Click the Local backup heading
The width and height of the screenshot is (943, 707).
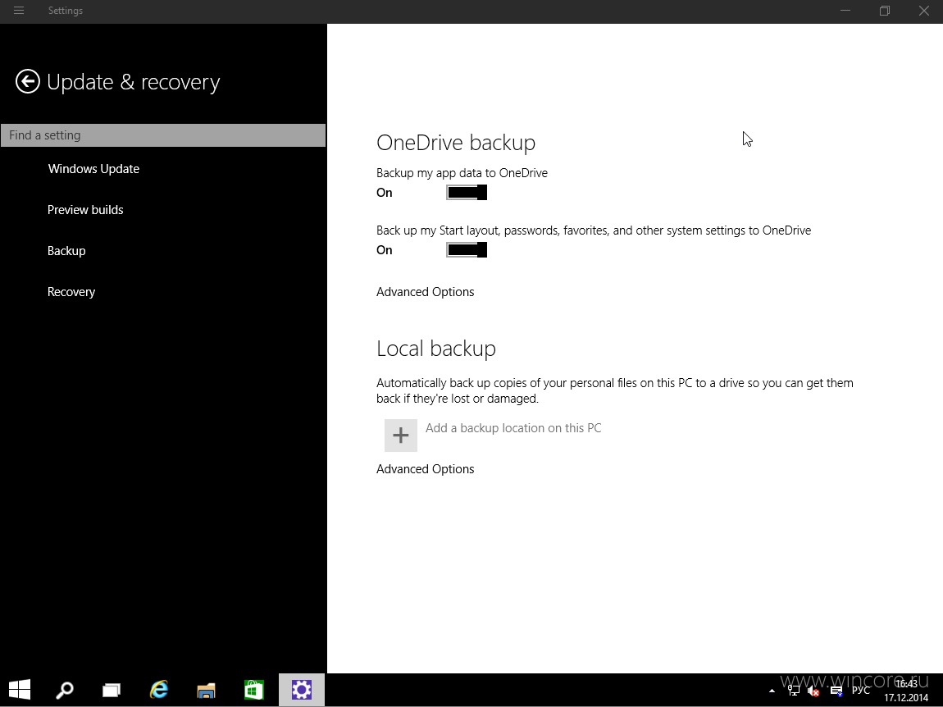click(436, 349)
